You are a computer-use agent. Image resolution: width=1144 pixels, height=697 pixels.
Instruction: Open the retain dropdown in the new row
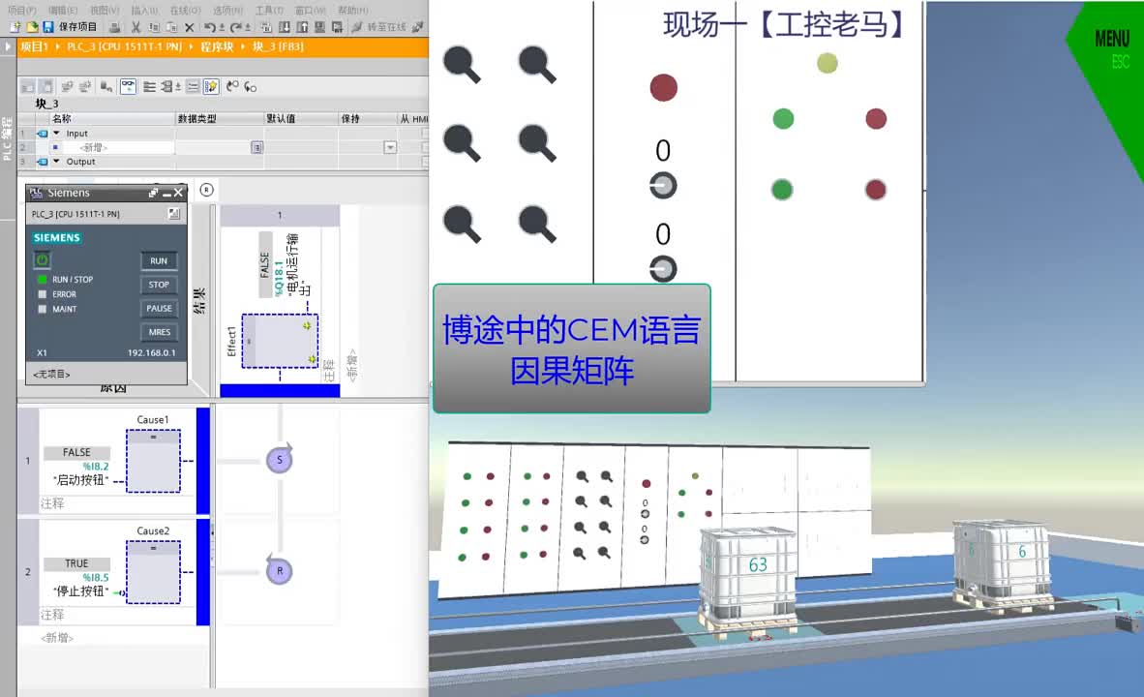coord(390,147)
